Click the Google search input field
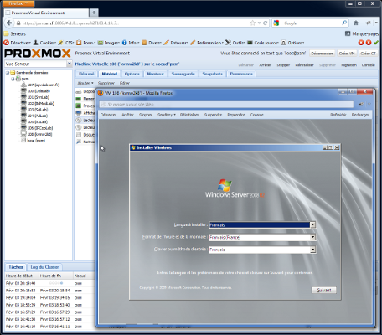Screen dimensions: 382x335 point(312,23)
